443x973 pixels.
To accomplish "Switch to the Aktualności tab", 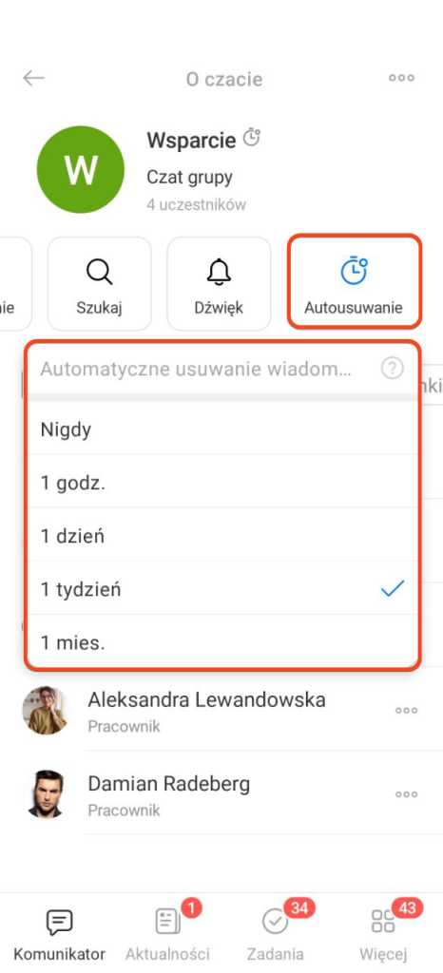I will [167, 935].
